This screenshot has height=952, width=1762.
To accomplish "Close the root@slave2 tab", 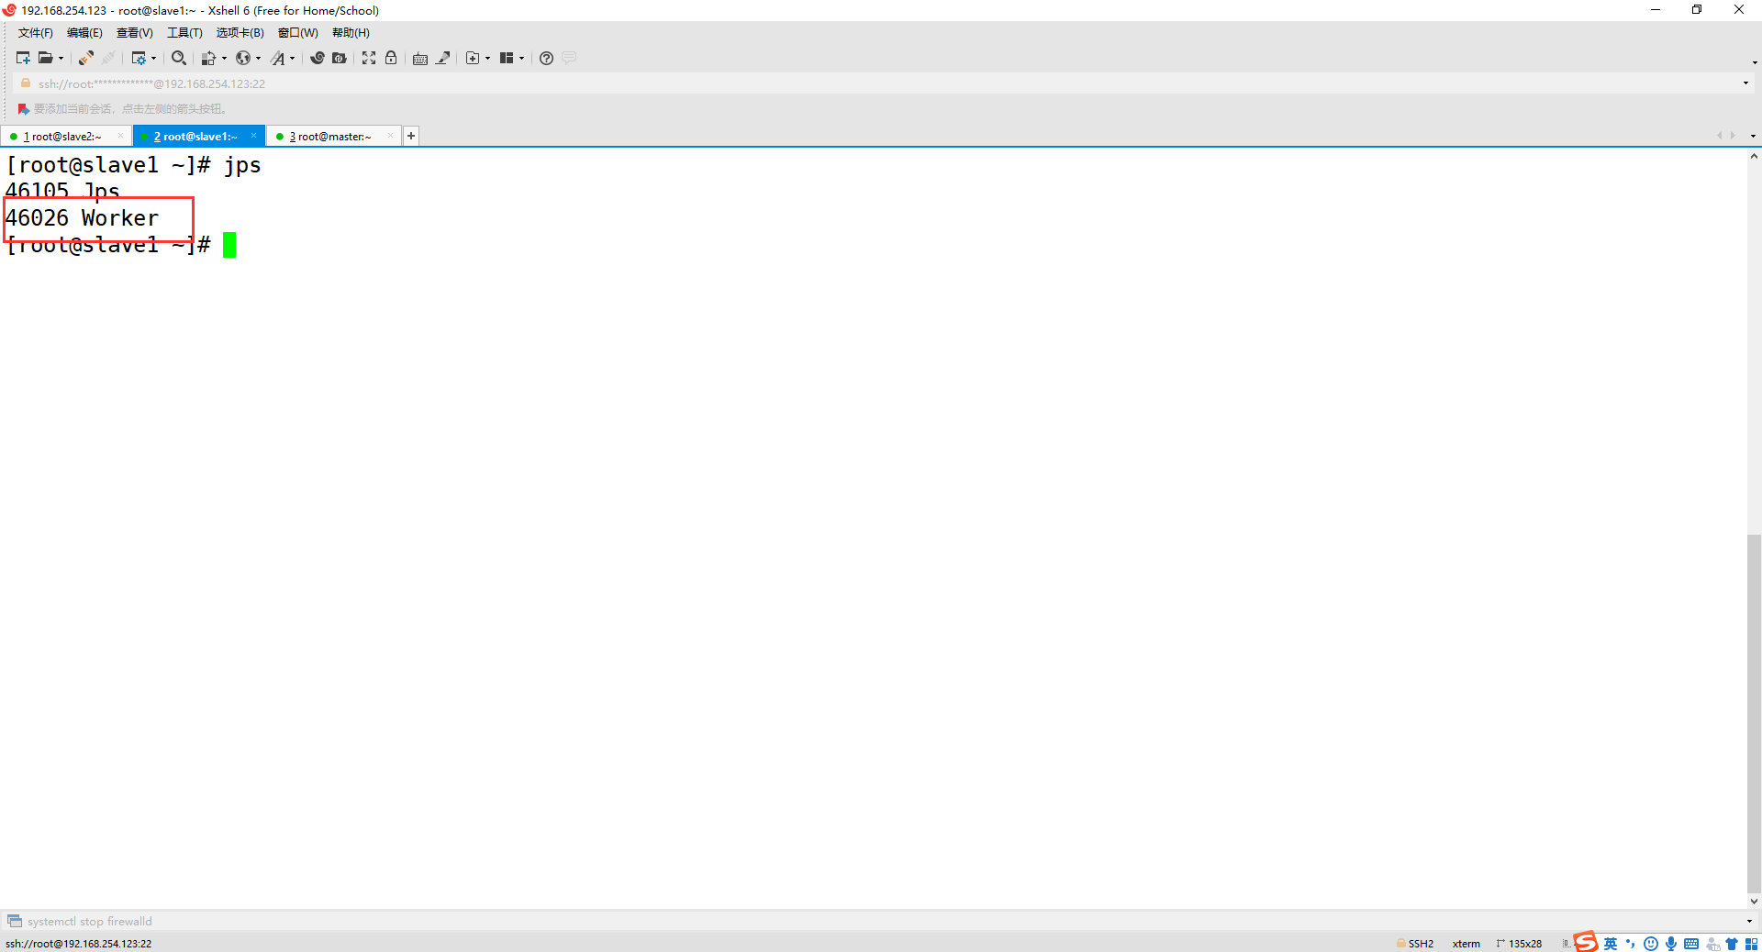I will point(120,136).
